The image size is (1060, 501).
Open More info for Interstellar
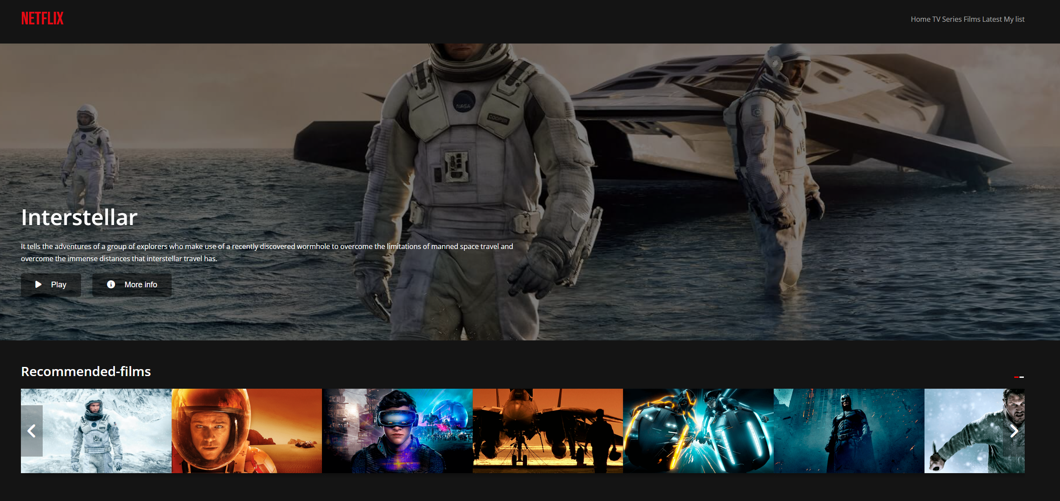[x=132, y=285]
